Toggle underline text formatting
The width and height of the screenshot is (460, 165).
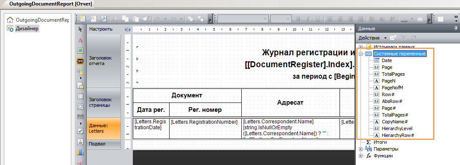point(317,19)
